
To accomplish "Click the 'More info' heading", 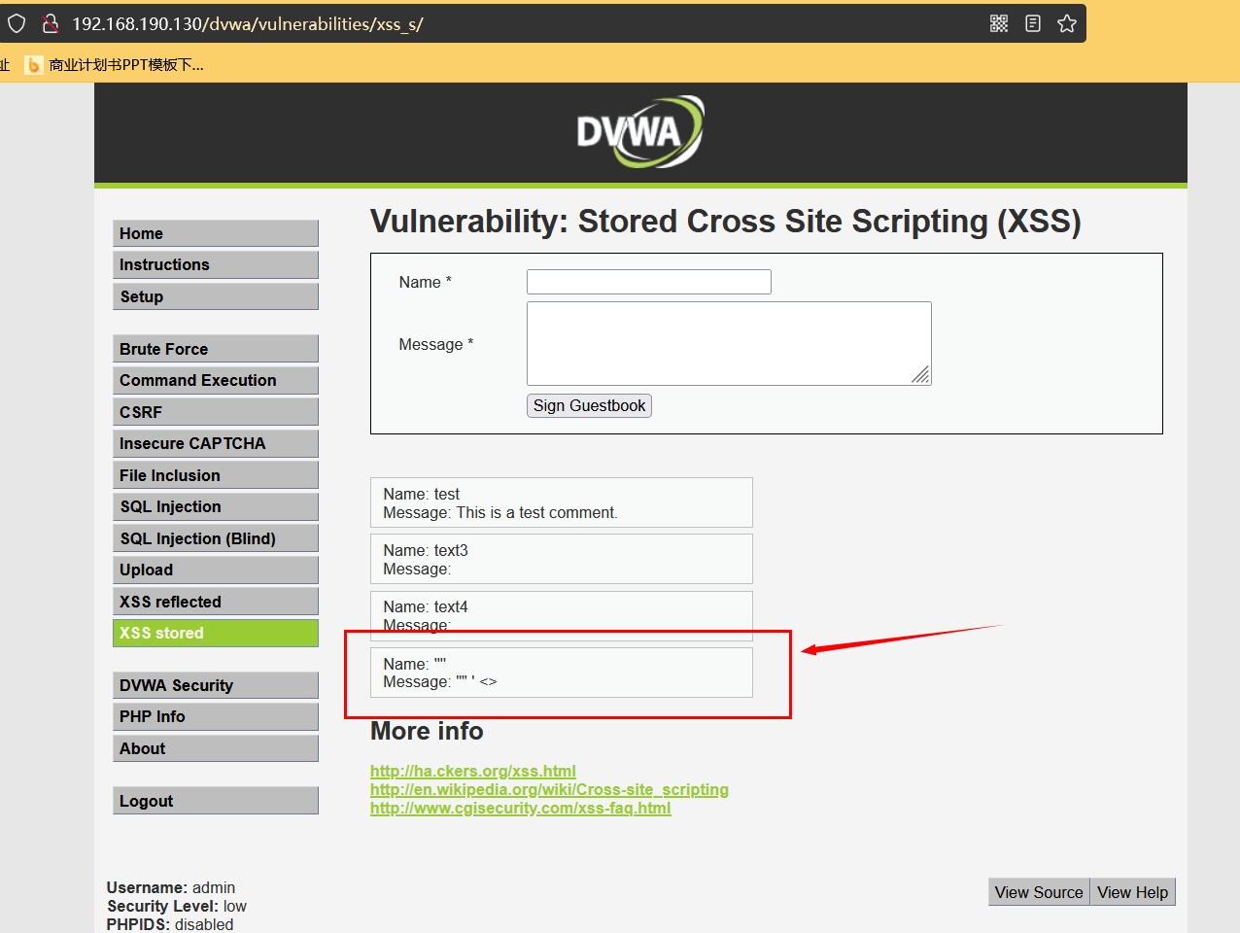I will (427, 731).
